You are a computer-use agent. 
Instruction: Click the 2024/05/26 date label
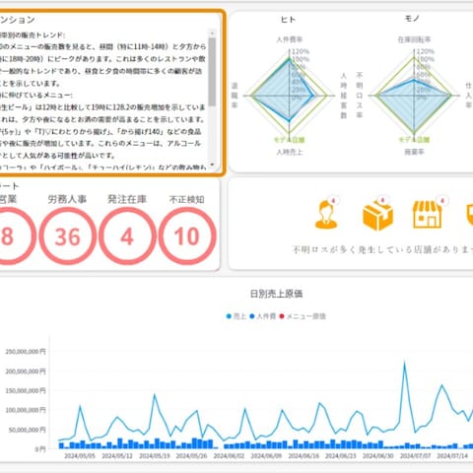coord(191,456)
